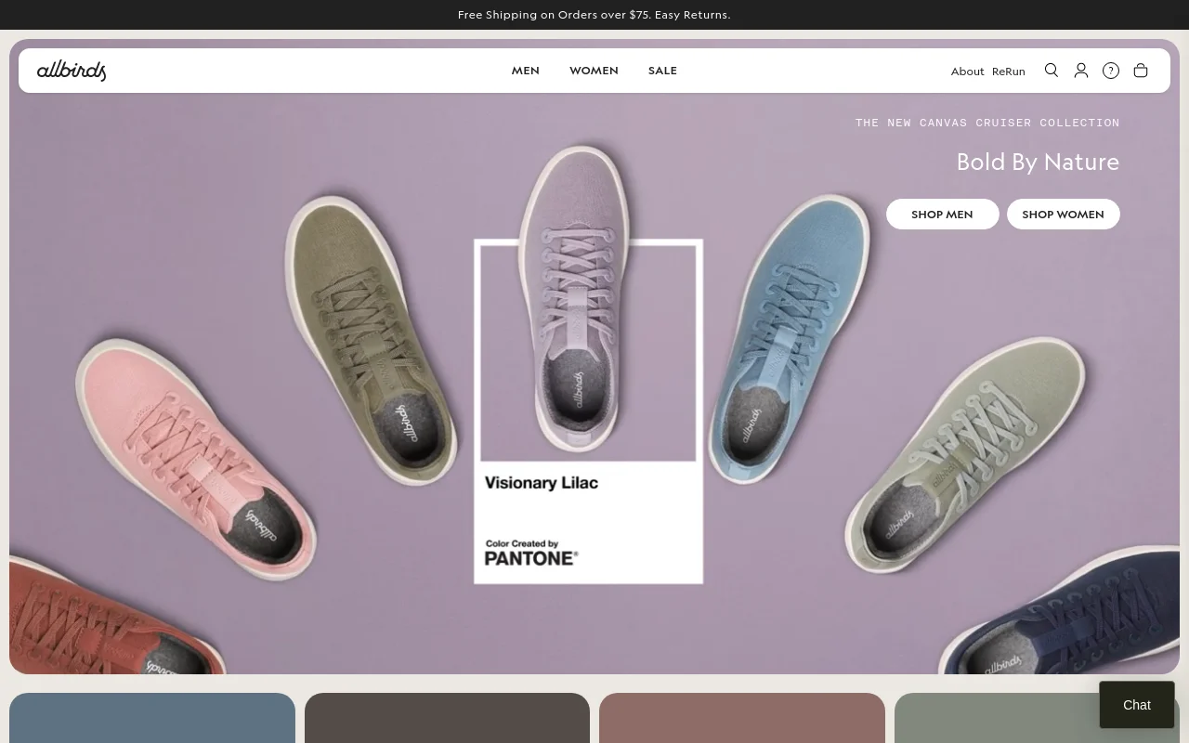Open the WOMEN menu
The height and width of the screenshot is (743, 1189).
(x=594, y=71)
